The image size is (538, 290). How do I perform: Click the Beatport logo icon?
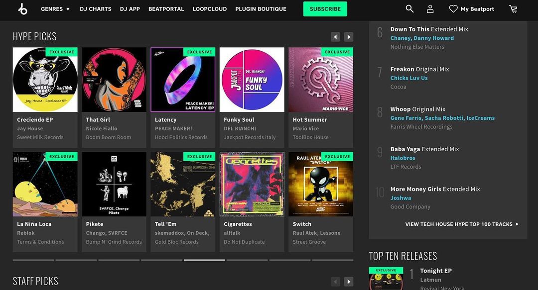(22, 9)
